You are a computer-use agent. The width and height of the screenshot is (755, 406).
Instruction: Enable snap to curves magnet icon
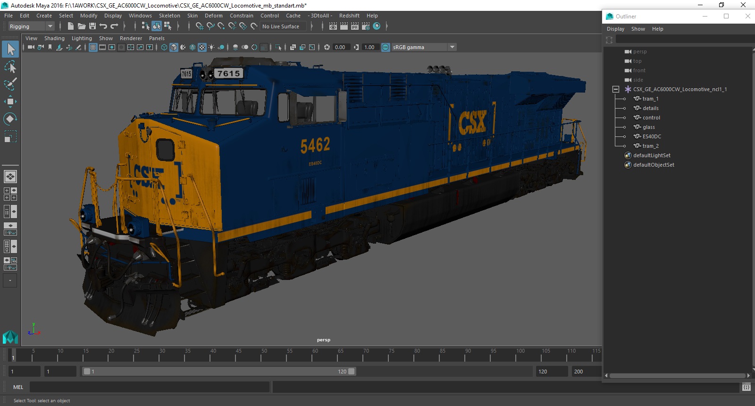tap(210, 26)
